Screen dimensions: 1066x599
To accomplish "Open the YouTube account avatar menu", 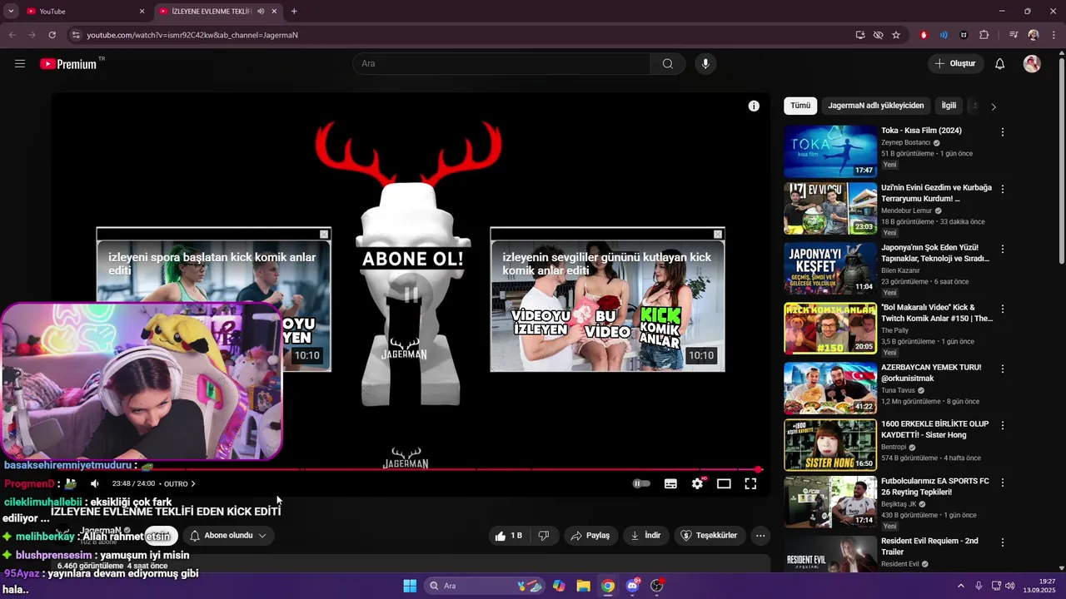I will coord(1032,64).
